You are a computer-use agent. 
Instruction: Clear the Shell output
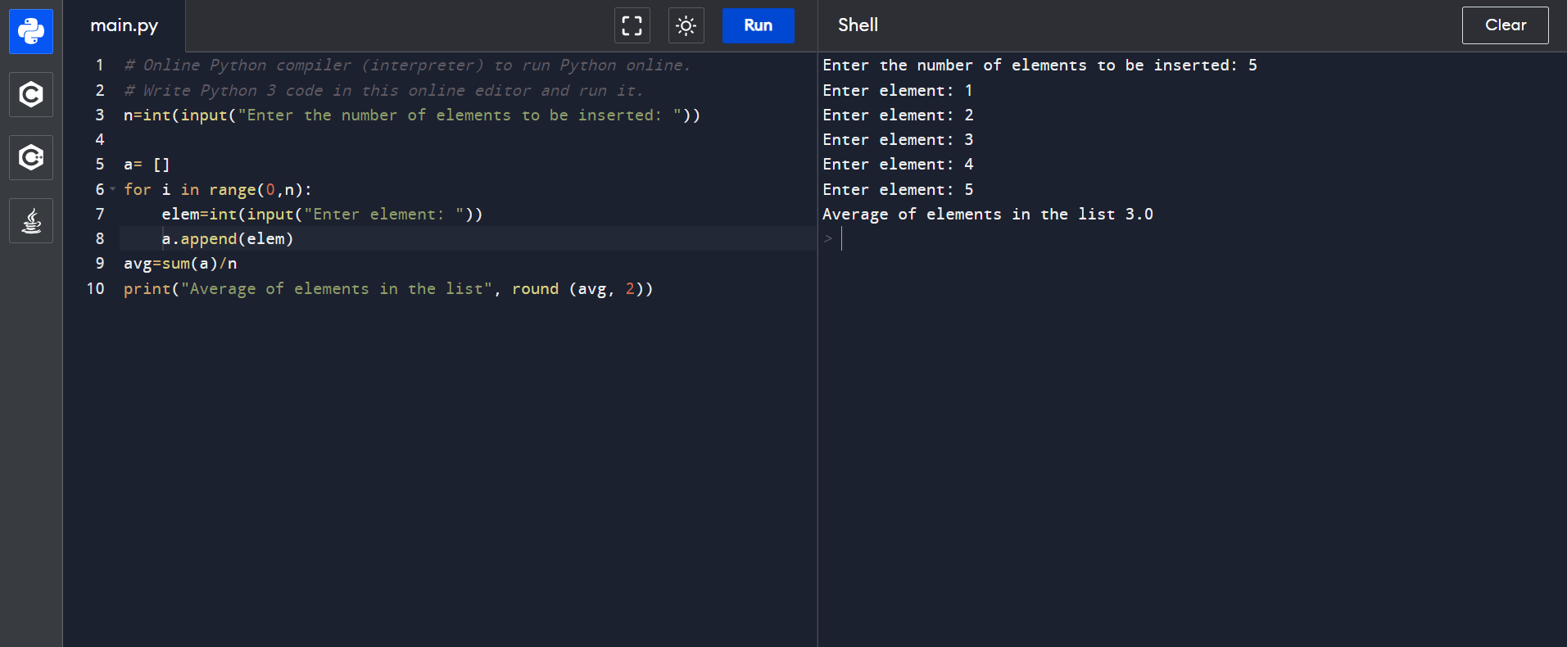click(1505, 25)
